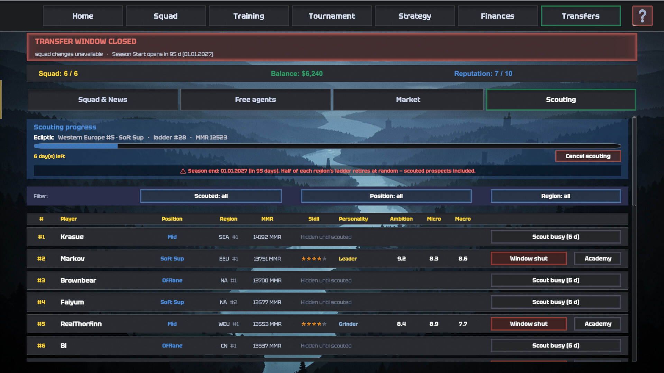This screenshot has height=373, width=664.
Task: Click Scout busy button for Krasue
Action: click(556, 237)
